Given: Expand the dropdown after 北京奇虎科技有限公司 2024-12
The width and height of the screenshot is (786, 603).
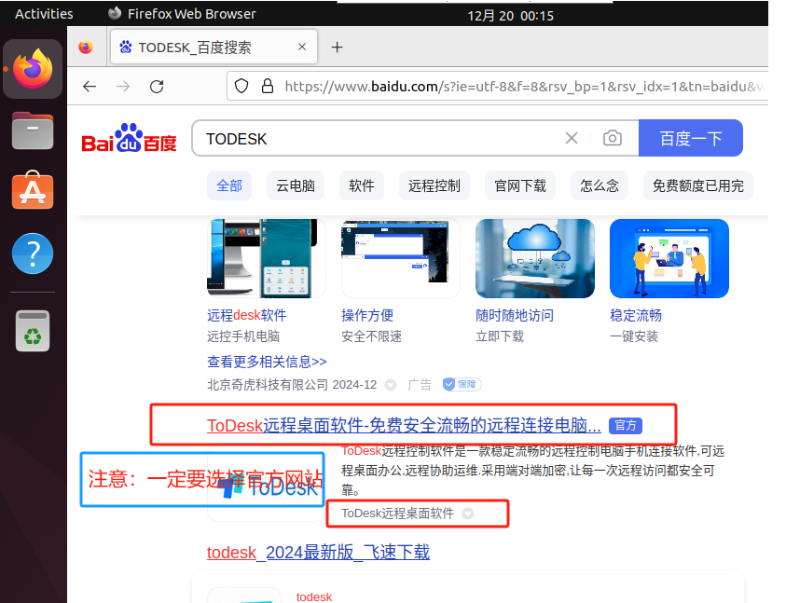Looking at the screenshot, I should [390, 385].
